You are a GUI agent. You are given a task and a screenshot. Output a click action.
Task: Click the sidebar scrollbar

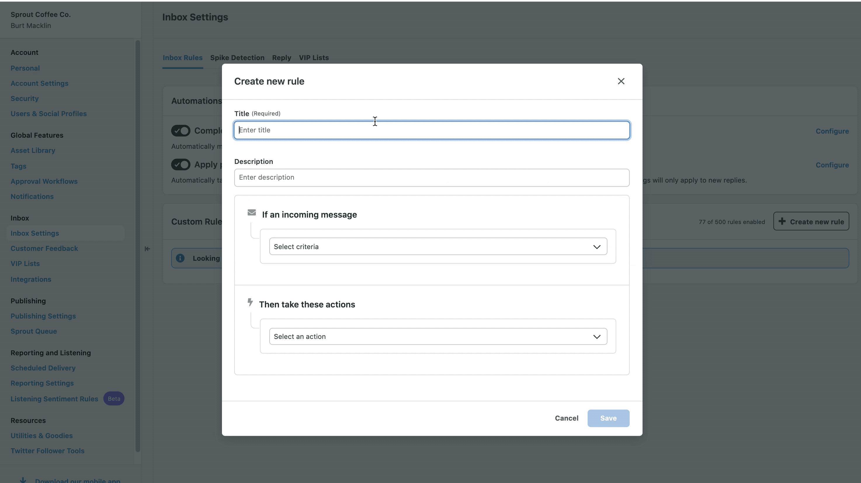pos(137,246)
